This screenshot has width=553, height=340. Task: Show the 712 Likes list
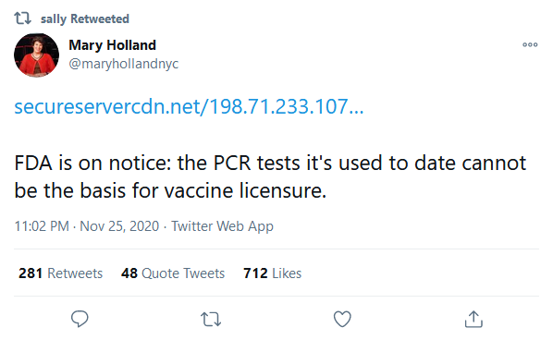272,273
